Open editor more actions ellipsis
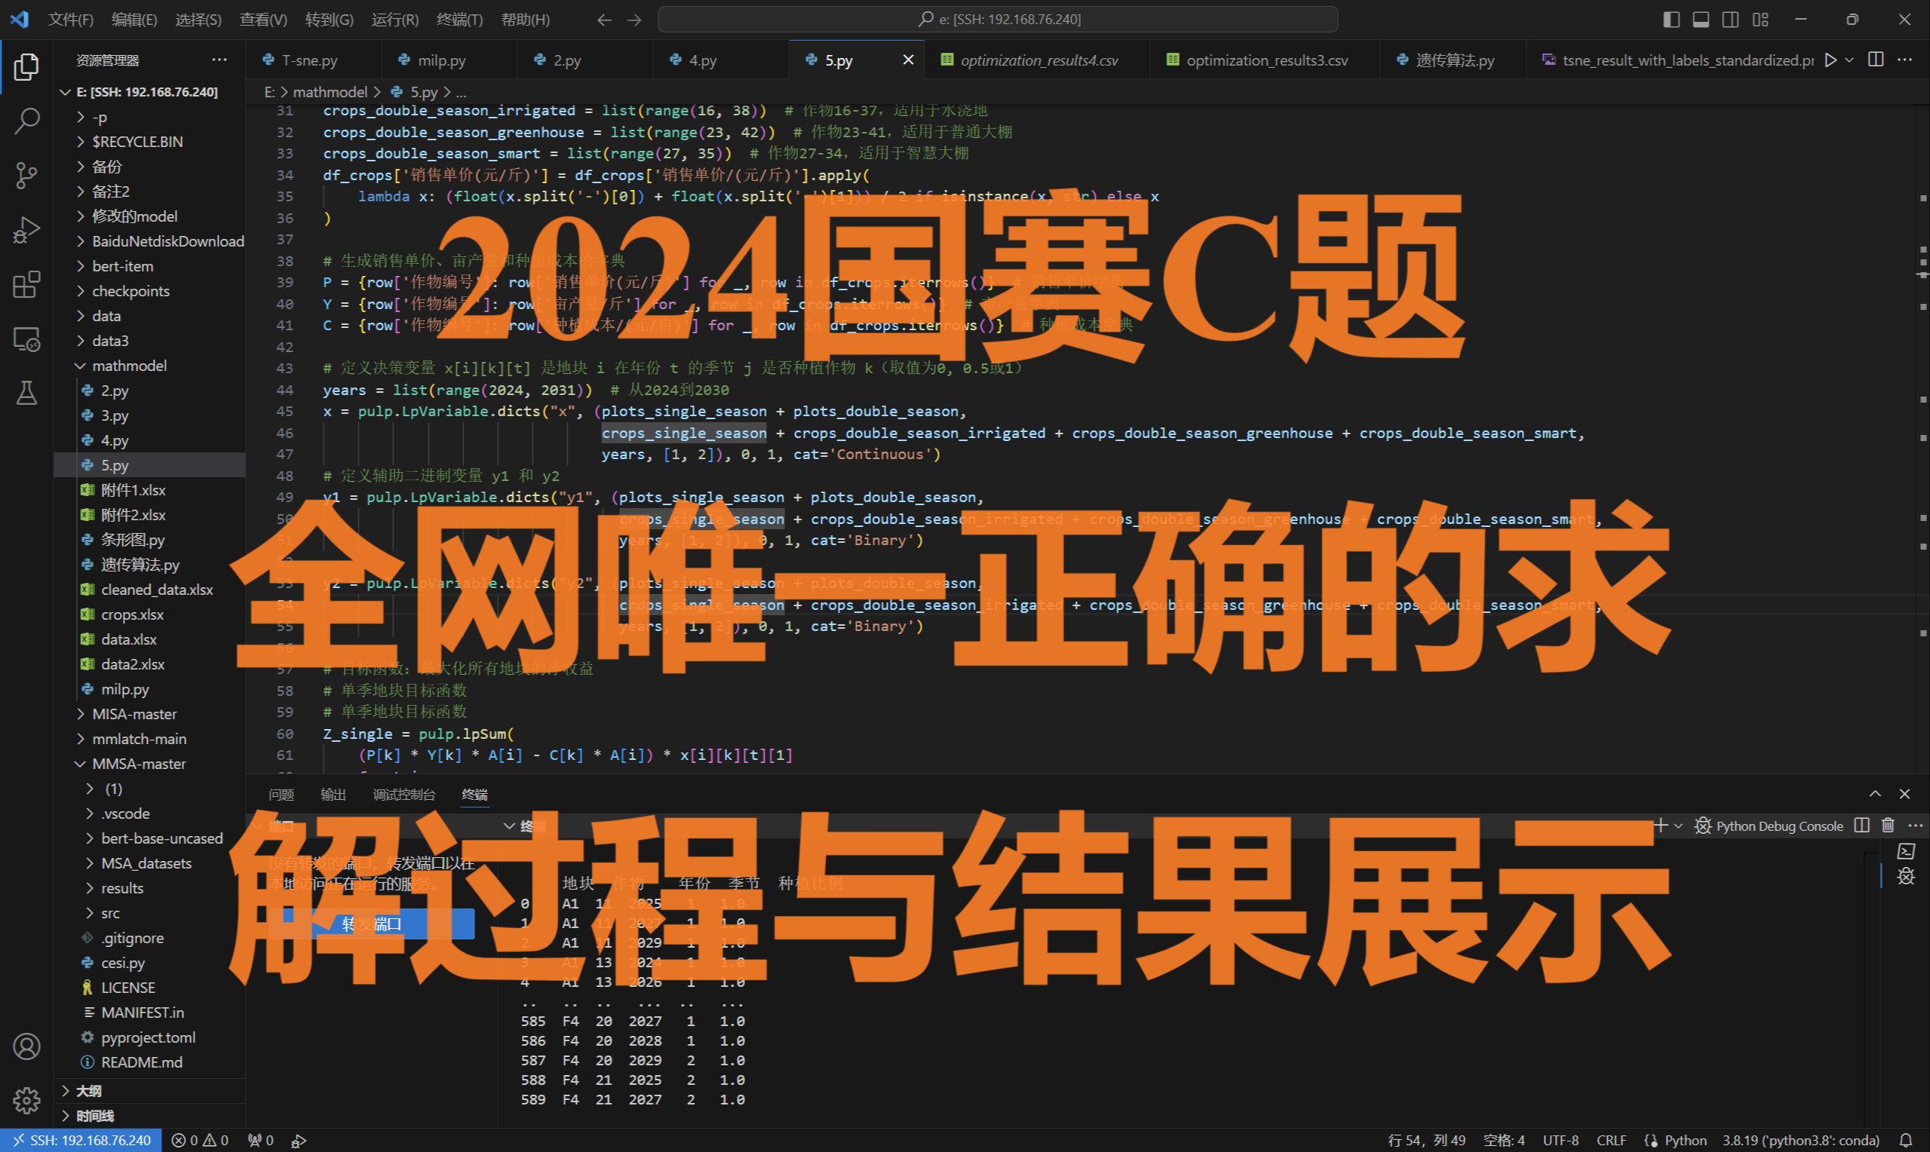Image resolution: width=1930 pixels, height=1152 pixels. (1904, 60)
